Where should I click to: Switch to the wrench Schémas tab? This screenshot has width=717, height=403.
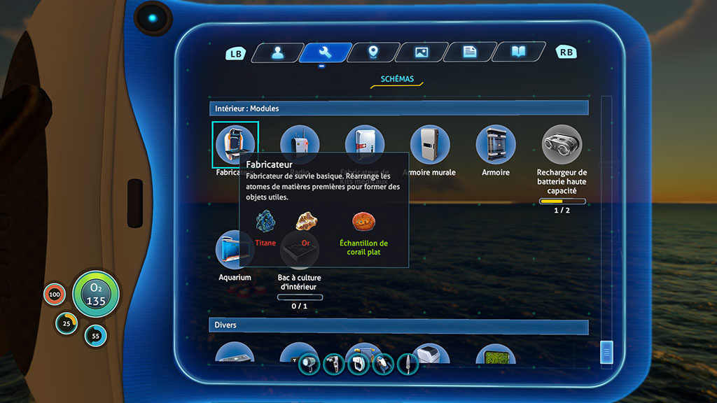[324, 52]
